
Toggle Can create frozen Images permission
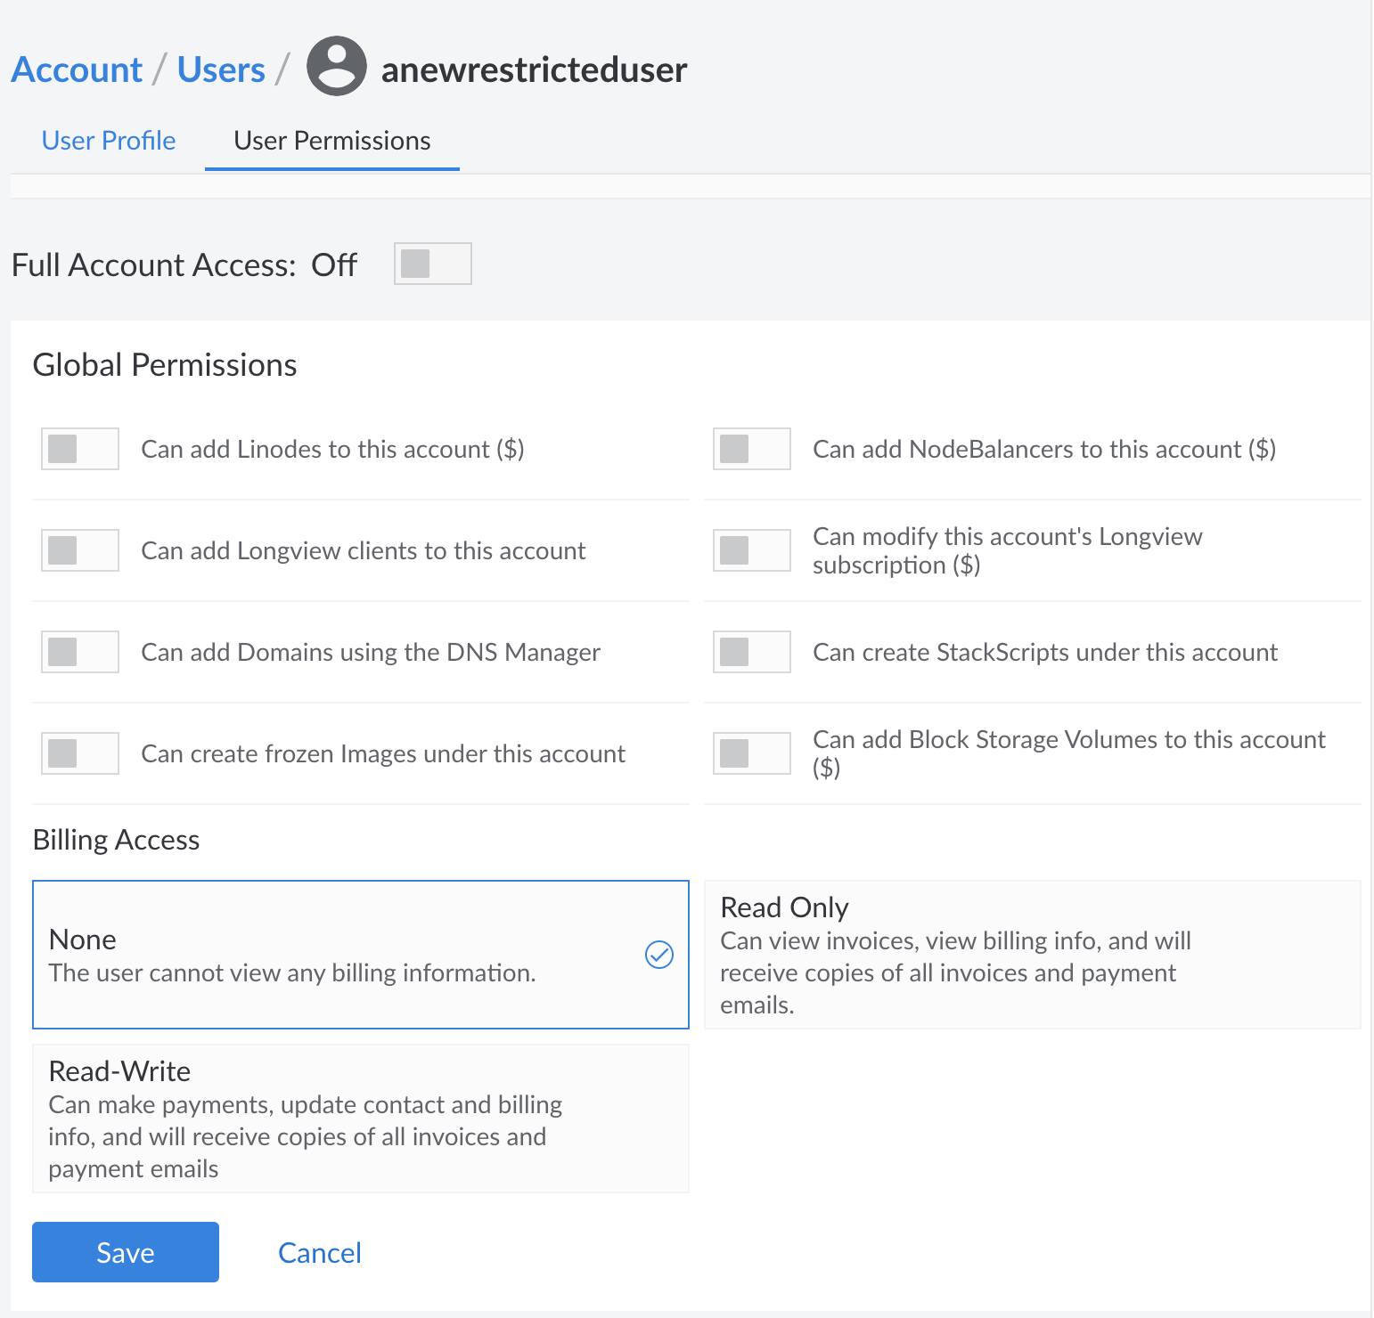click(x=79, y=753)
